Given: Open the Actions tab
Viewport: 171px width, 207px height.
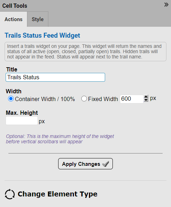Looking at the screenshot, I should pos(14,19).
